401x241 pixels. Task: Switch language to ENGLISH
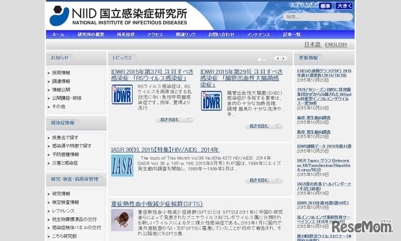pos(336,44)
